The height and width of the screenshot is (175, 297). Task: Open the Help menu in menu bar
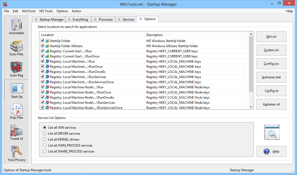click(289, 11)
